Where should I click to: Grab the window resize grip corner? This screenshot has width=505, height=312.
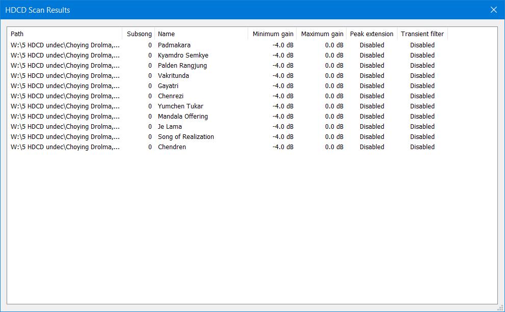click(501, 308)
